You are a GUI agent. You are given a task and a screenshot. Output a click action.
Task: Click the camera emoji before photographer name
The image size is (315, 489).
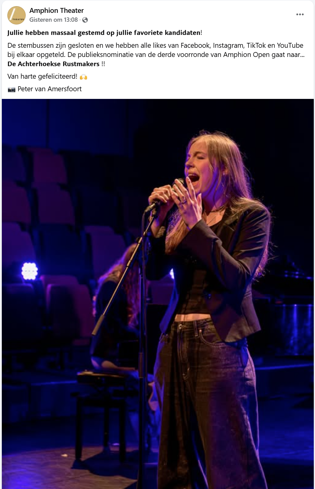12,89
